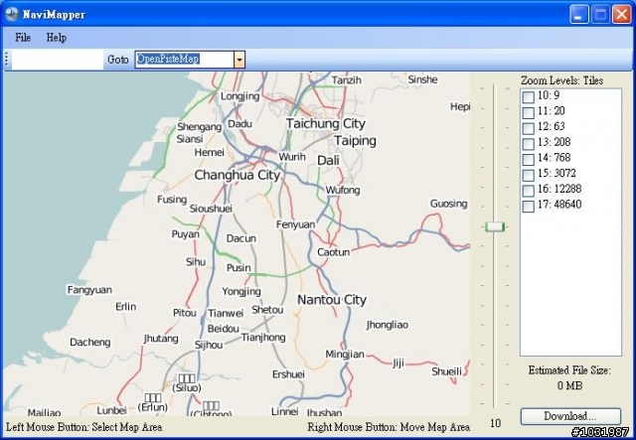Click the Jhongliao map label

pyautogui.click(x=387, y=325)
